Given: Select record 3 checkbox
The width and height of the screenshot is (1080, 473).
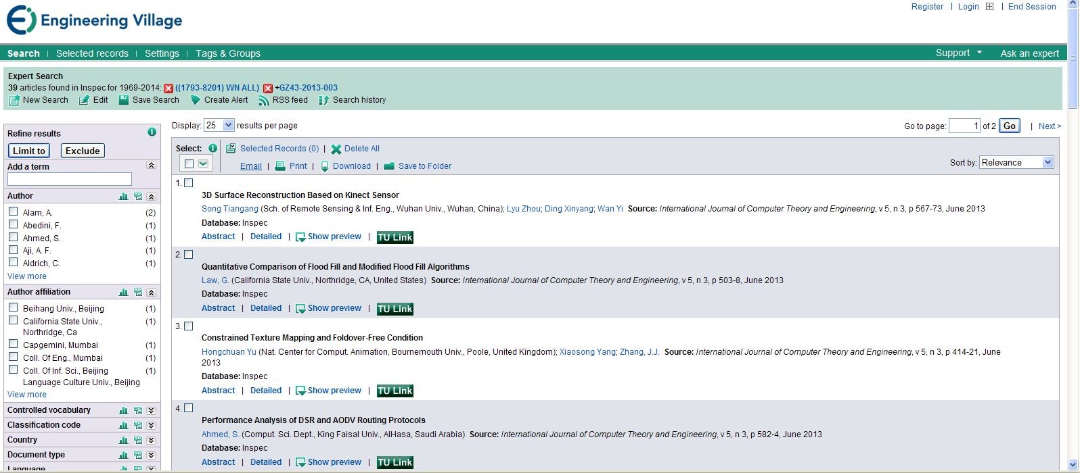Looking at the screenshot, I should [x=189, y=326].
